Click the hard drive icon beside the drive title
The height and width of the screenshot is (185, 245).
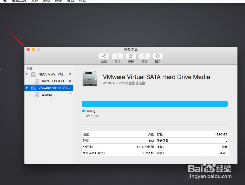coord(90,78)
